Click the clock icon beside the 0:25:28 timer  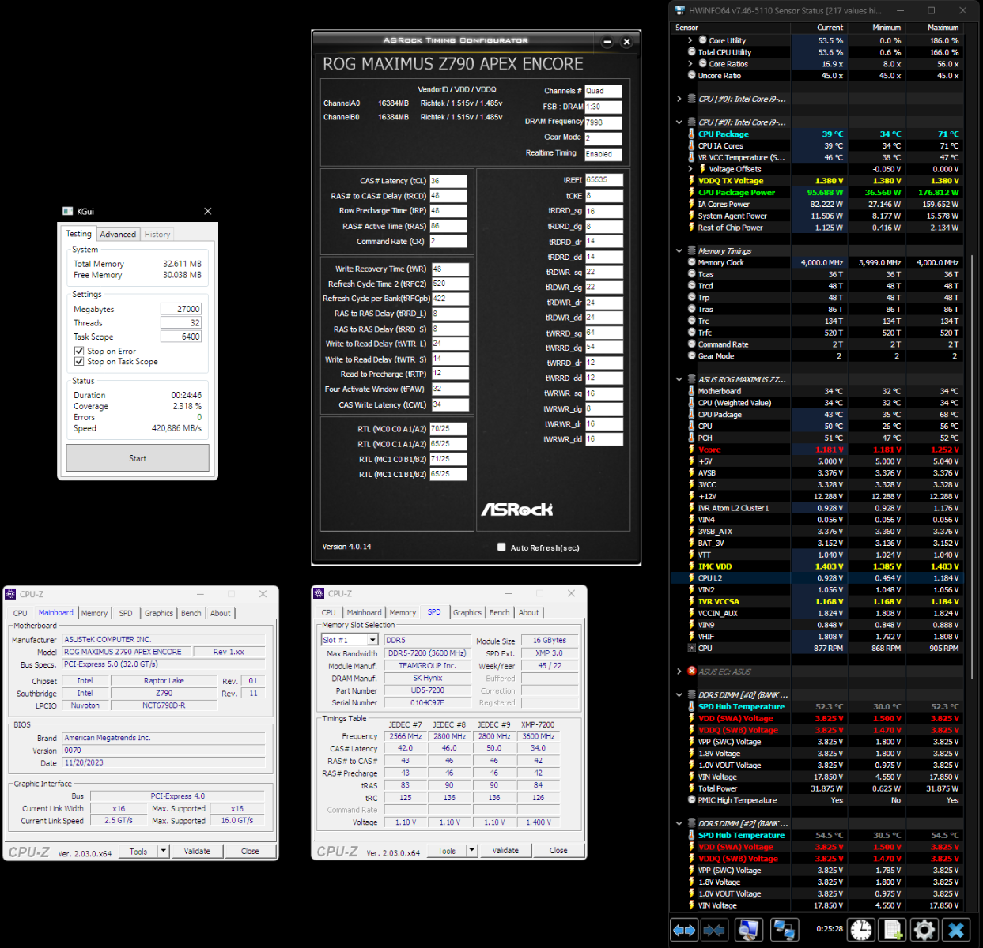click(861, 930)
